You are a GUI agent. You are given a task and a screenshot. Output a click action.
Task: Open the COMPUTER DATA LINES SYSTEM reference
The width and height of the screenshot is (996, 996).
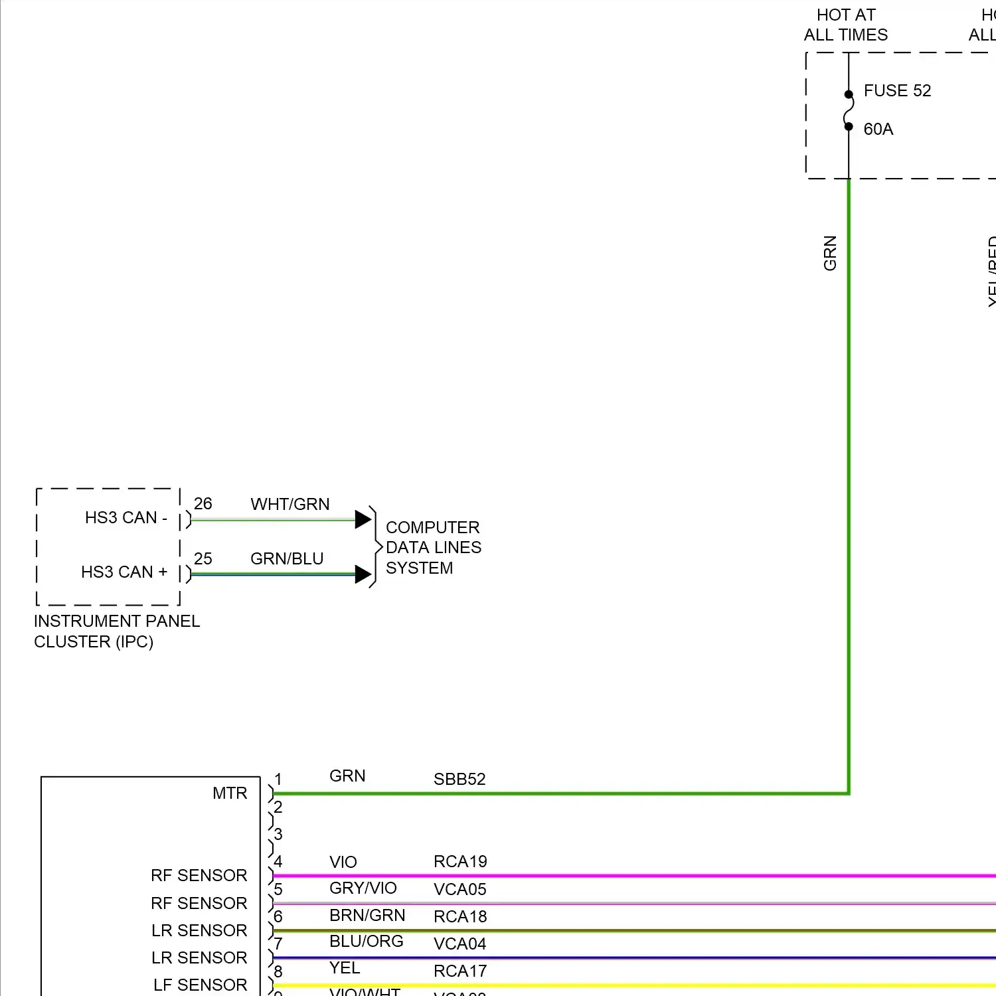tap(434, 547)
